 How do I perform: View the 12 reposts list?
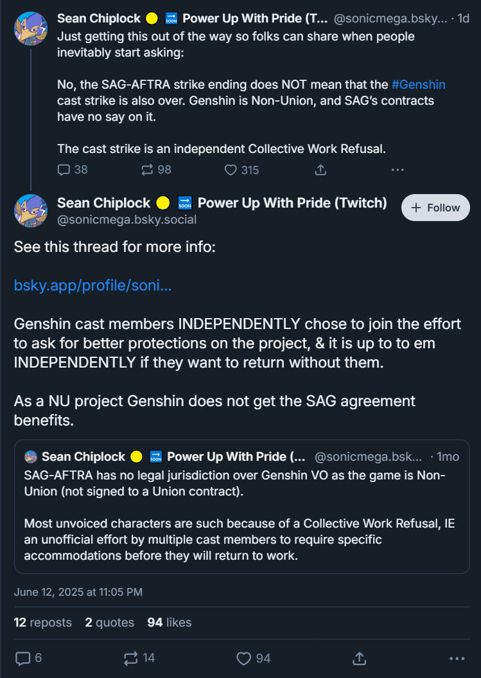[x=43, y=622]
